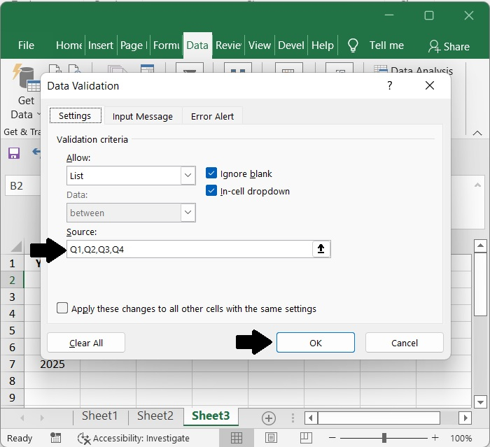Click the zoom in plus icon
490x447 pixels.
click(x=435, y=438)
